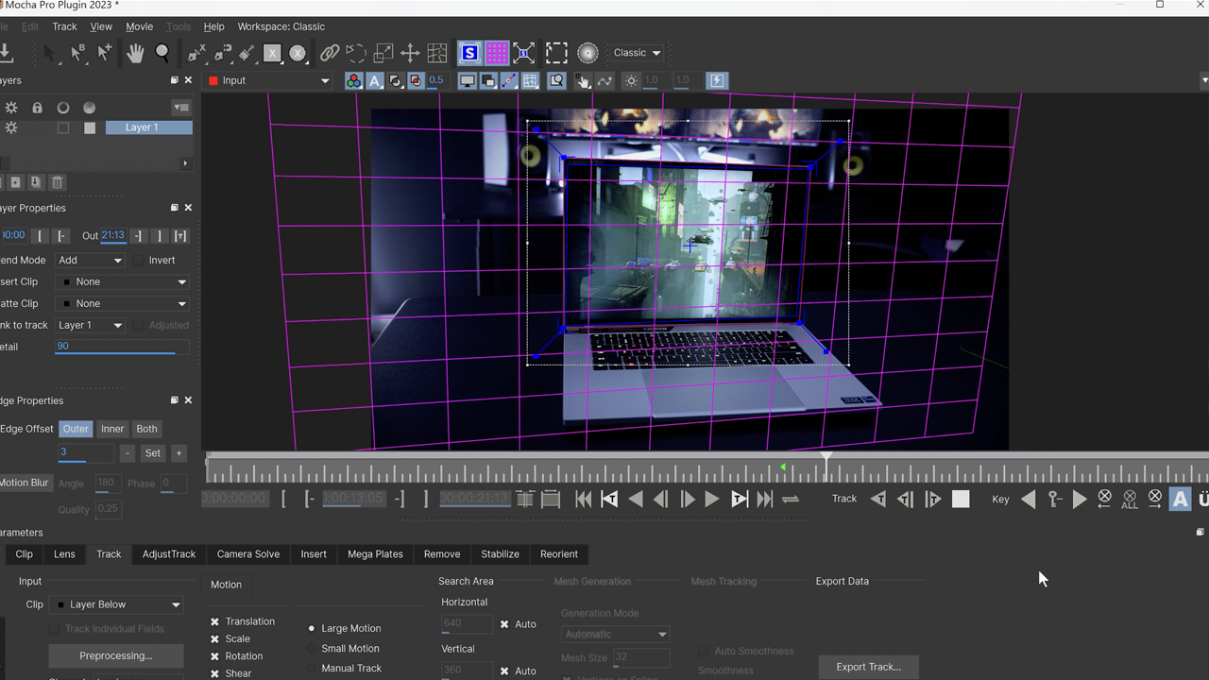
Task: Uncheck the Translation motion option
Action: (215, 621)
